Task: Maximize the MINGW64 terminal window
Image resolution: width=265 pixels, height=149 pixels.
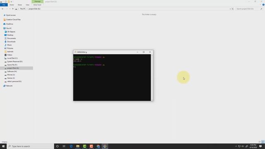Action: pyautogui.click(x=144, y=52)
